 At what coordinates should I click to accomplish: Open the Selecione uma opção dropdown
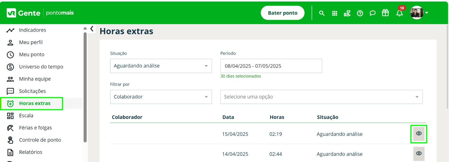(321, 97)
